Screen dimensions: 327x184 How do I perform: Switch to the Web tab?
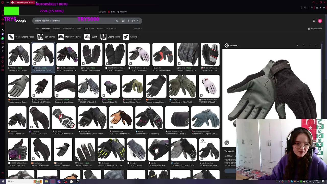(x=79, y=29)
